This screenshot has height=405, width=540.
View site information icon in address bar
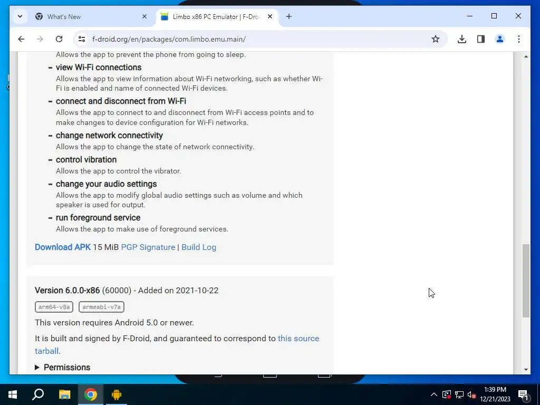pyautogui.click(x=82, y=39)
